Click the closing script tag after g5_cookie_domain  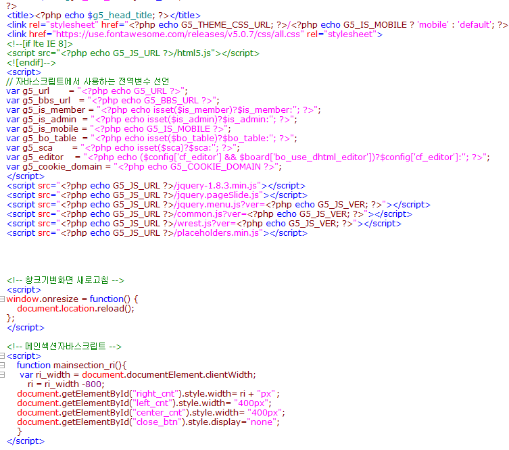click(x=25, y=176)
